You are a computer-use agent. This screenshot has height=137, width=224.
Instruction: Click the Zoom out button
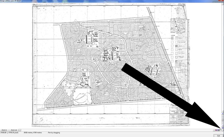click(14, 130)
